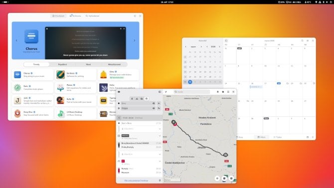Select the walking mode icon in Maps route planner

(x=132, y=99)
